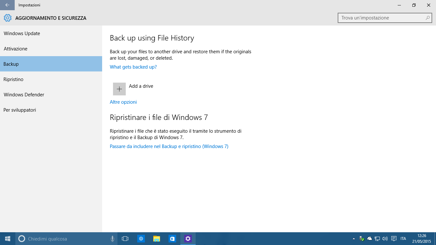Go to Per sviluppatori section

click(51, 110)
